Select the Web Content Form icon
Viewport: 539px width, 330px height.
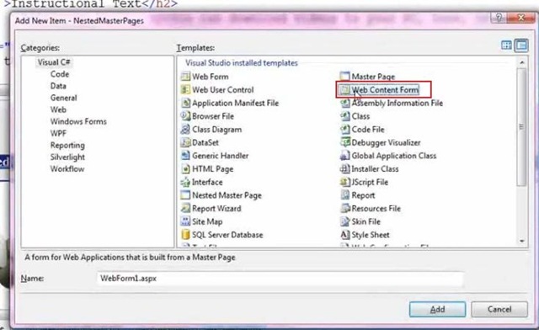tap(344, 90)
